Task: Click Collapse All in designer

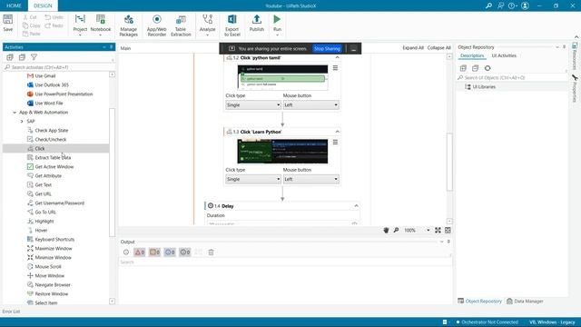Action: click(438, 48)
